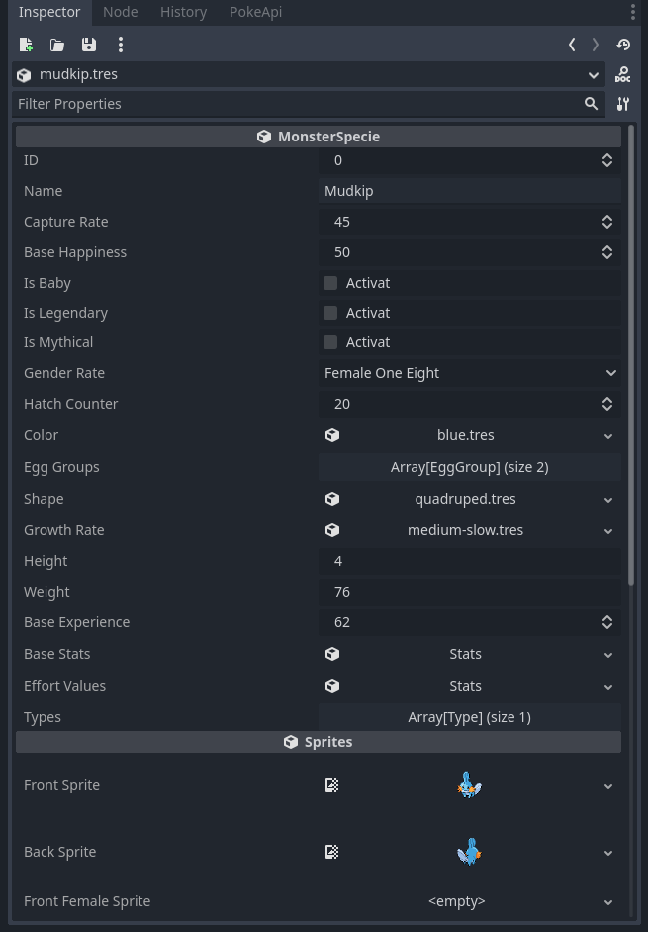
Task: Switch to the Node tab
Action: coord(121,12)
